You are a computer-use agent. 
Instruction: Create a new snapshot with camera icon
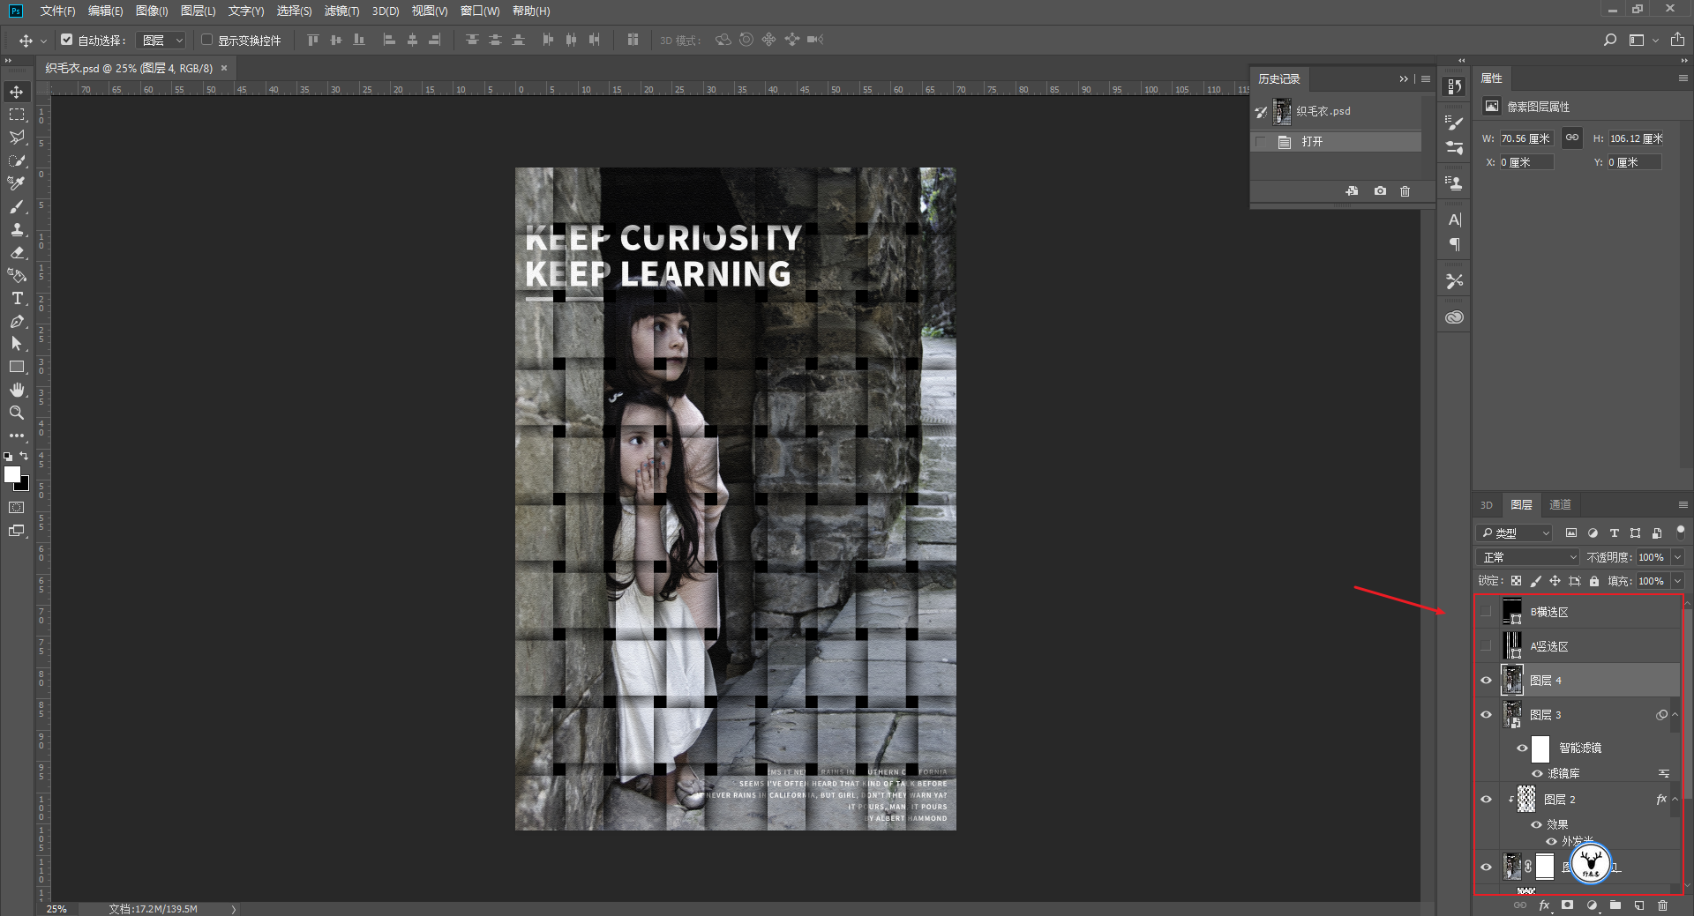pos(1380,191)
